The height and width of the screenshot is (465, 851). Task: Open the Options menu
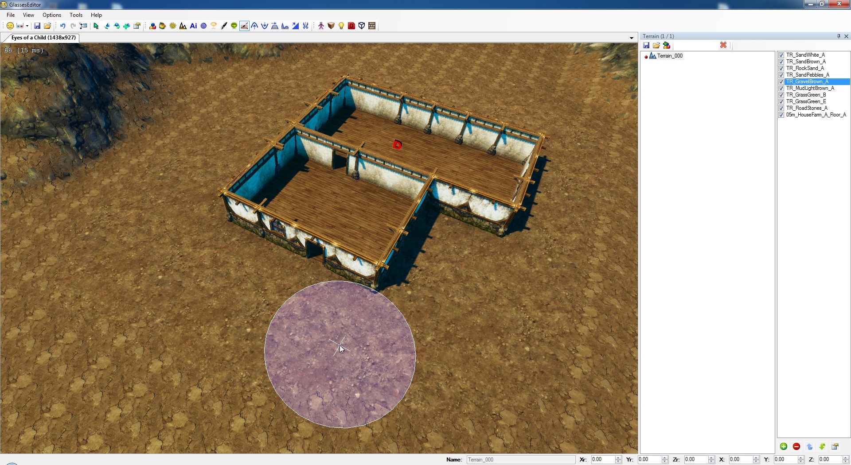pyautogui.click(x=52, y=15)
